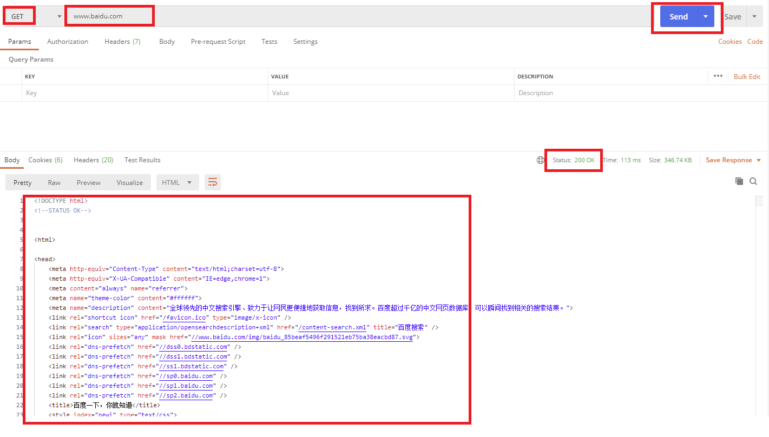Click the //sp2.baidu.com link
The width and height of the screenshot is (769, 437).
pyautogui.click(x=187, y=395)
